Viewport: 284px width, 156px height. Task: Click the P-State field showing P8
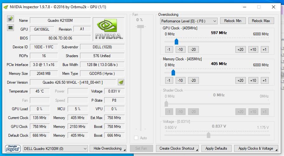(114, 100)
